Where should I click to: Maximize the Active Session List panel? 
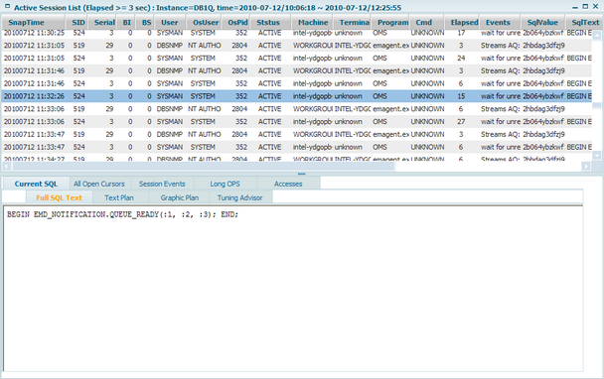(x=585, y=7)
